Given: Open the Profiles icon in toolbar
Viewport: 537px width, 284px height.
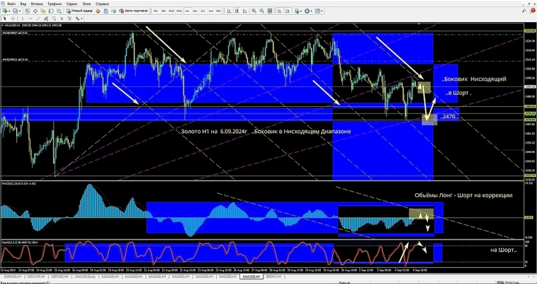Looking at the screenshot, I should click(x=15, y=11).
